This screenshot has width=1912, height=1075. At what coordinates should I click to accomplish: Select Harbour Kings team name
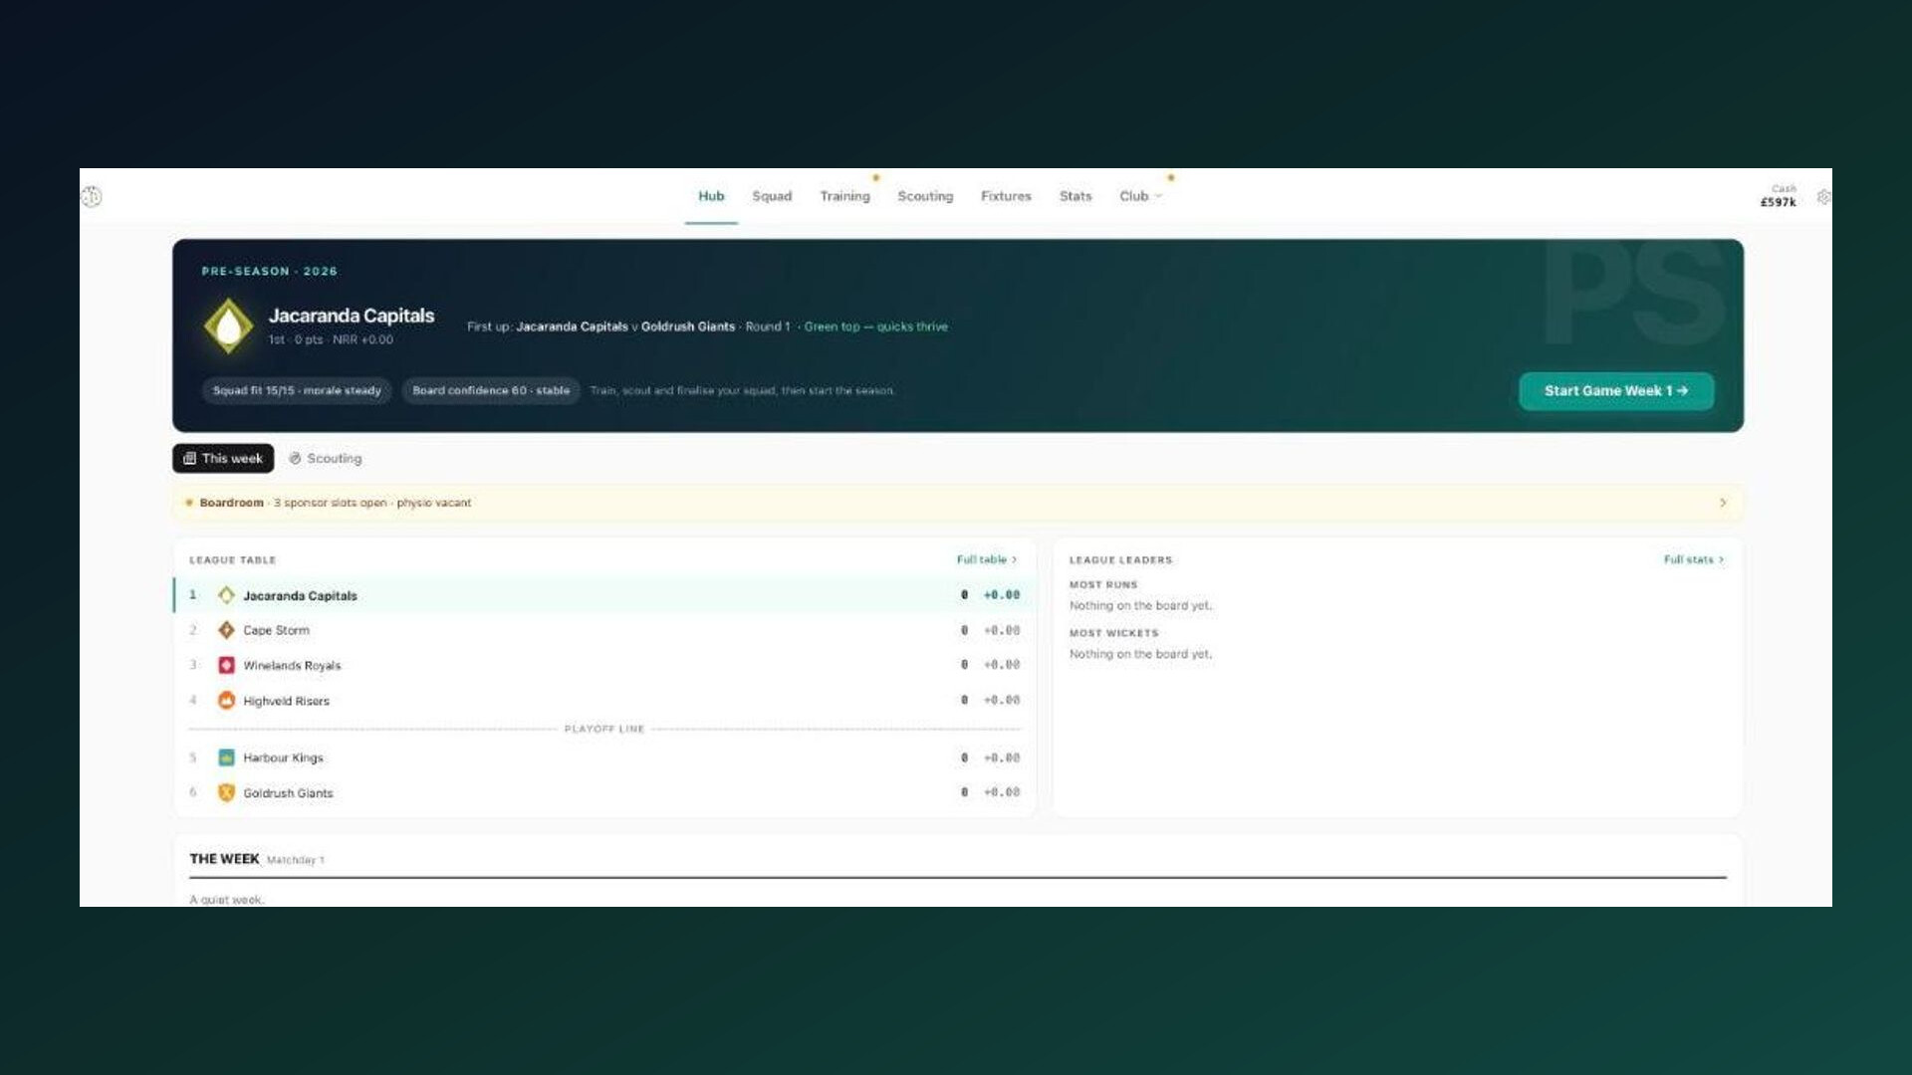283,757
